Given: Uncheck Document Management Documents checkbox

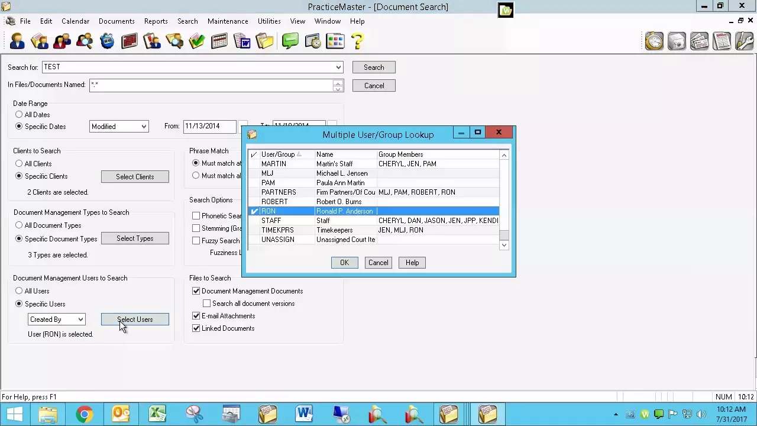Looking at the screenshot, I should pyautogui.click(x=196, y=291).
